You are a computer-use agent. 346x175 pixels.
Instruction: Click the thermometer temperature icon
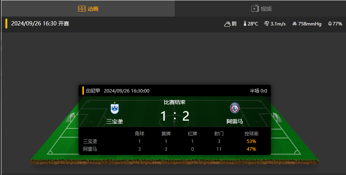[x=245, y=24]
